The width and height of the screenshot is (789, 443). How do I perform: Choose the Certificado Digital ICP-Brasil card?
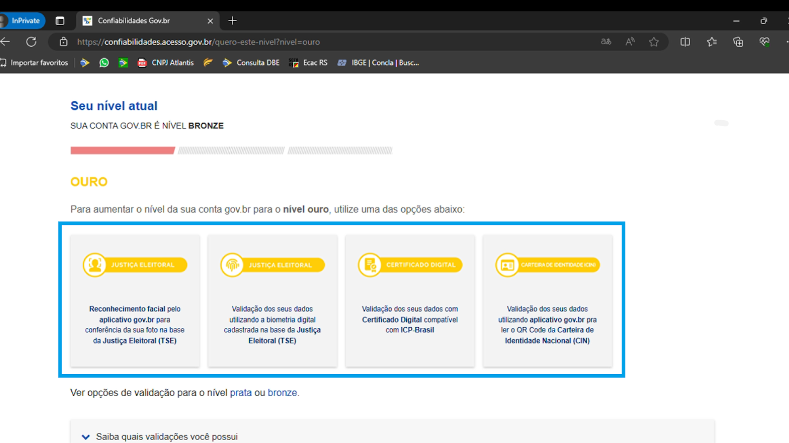(x=410, y=301)
